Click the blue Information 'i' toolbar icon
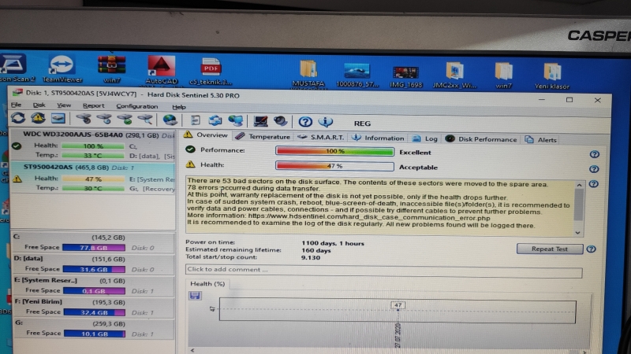This screenshot has height=354, width=631. [x=324, y=122]
